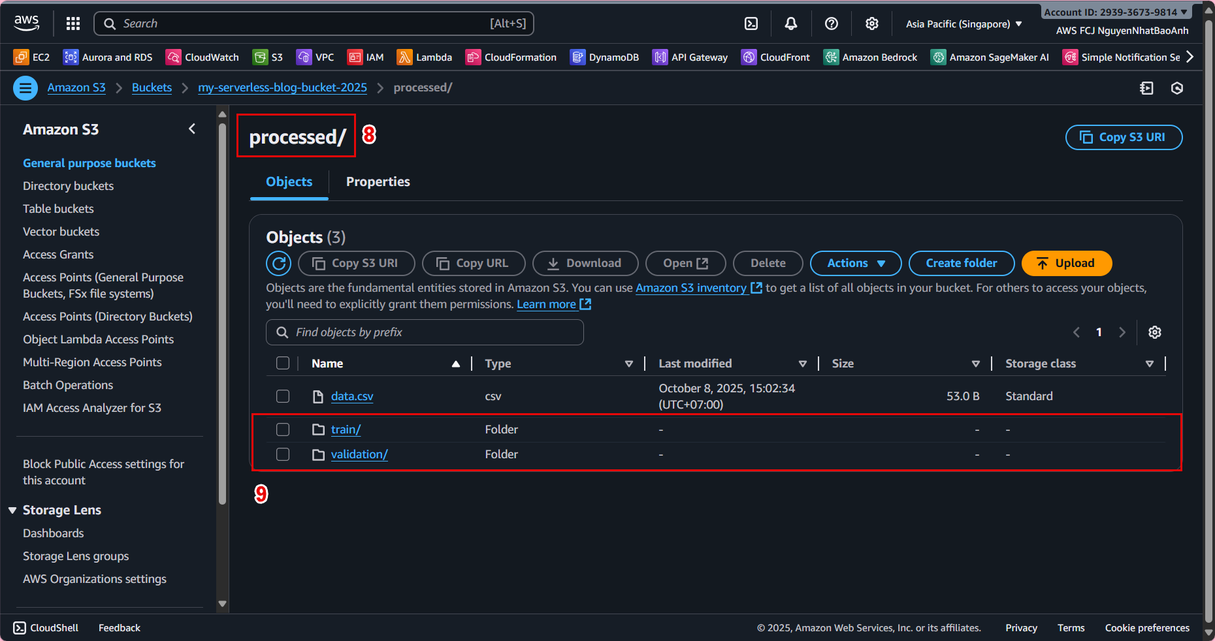This screenshot has width=1215, height=641.
Task: Open the Account ID dropdown
Action: tap(1116, 12)
